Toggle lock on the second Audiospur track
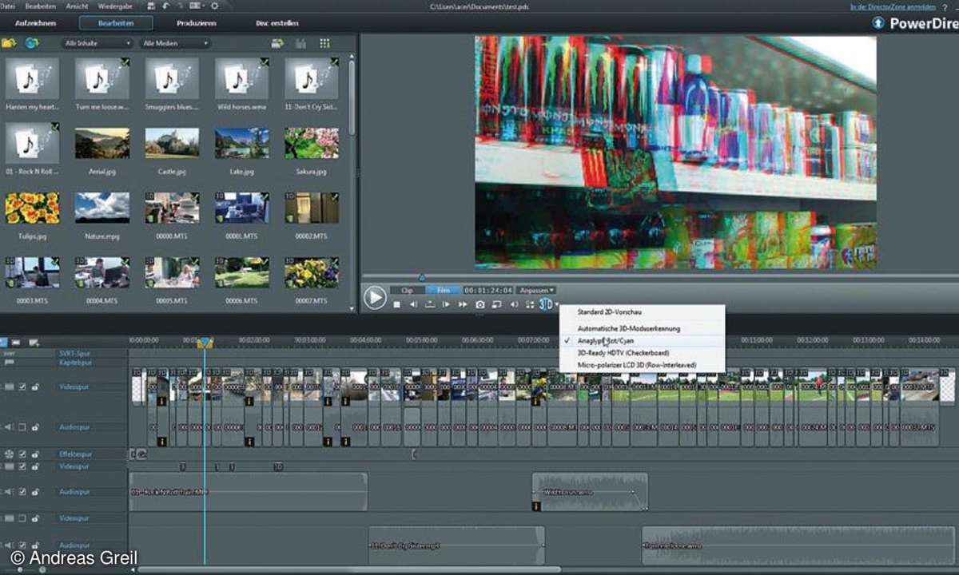Viewport: 959px width, 575px height. (x=35, y=492)
